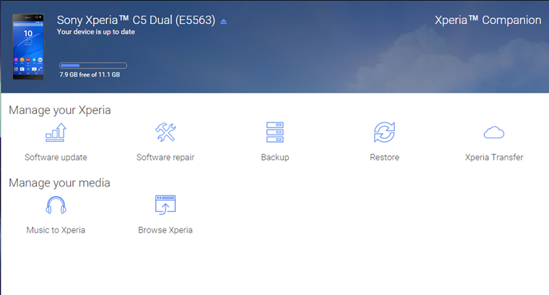Click the "Manage your Xperia" heading

point(60,110)
